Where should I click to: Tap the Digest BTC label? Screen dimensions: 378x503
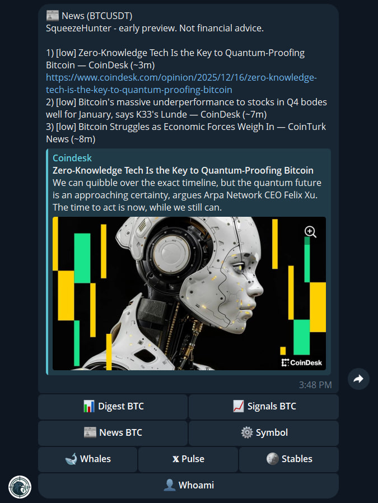pyautogui.click(x=121, y=406)
